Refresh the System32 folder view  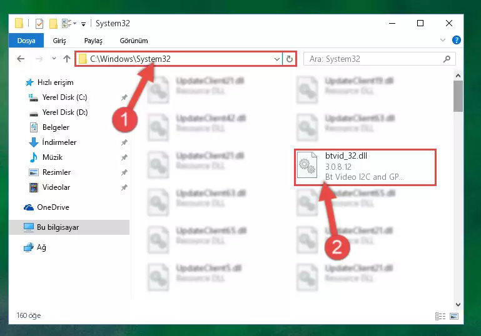coord(289,59)
